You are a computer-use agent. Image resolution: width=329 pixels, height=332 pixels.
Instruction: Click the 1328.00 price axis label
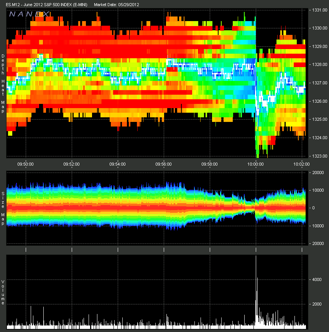click(x=320, y=64)
